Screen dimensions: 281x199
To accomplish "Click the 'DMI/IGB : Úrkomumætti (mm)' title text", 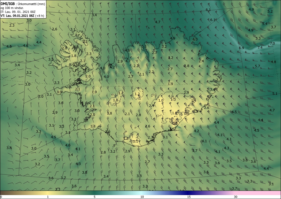I will coord(23,4).
